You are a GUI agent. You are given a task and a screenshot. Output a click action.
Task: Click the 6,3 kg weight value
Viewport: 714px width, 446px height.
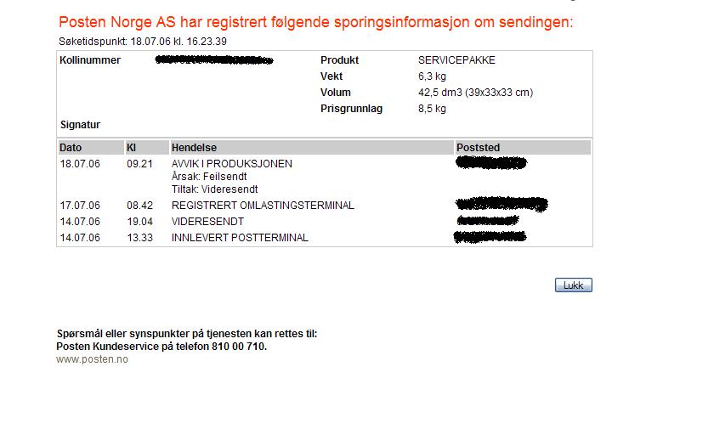click(432, 76)
